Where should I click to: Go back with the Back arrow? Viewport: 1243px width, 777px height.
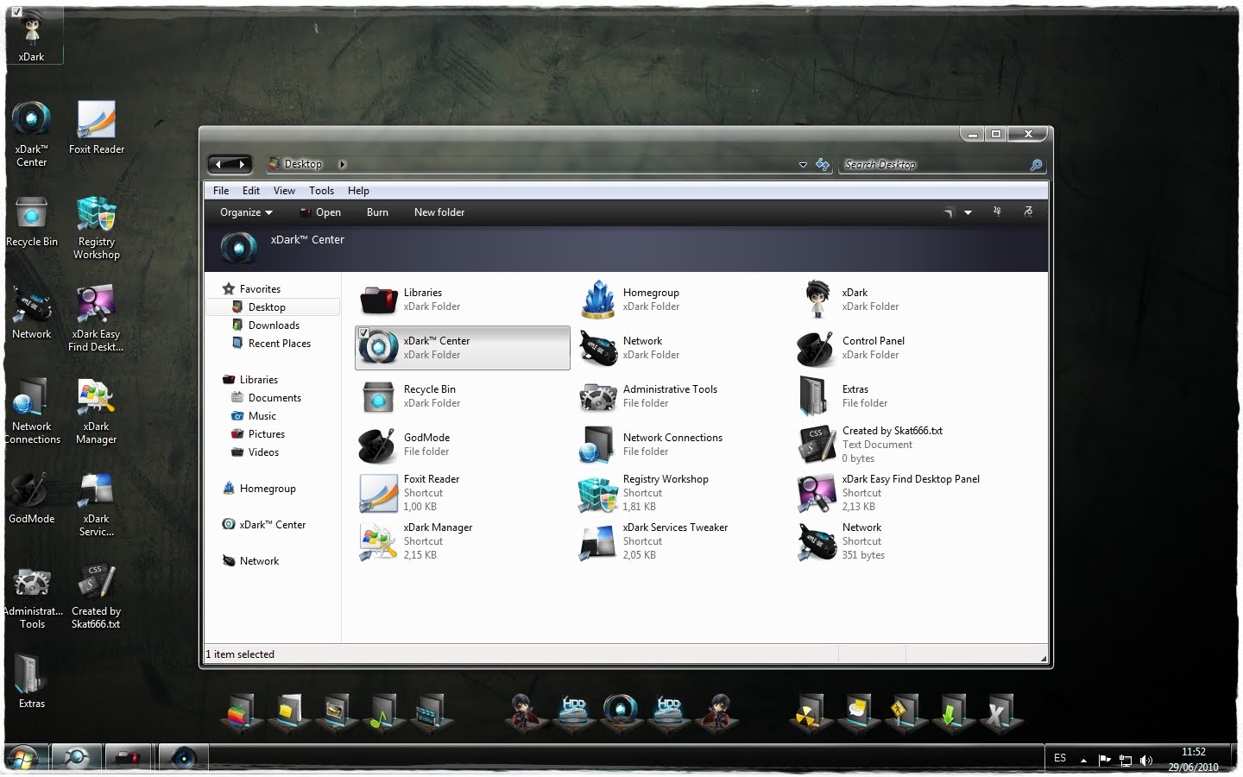coord(219,164)
